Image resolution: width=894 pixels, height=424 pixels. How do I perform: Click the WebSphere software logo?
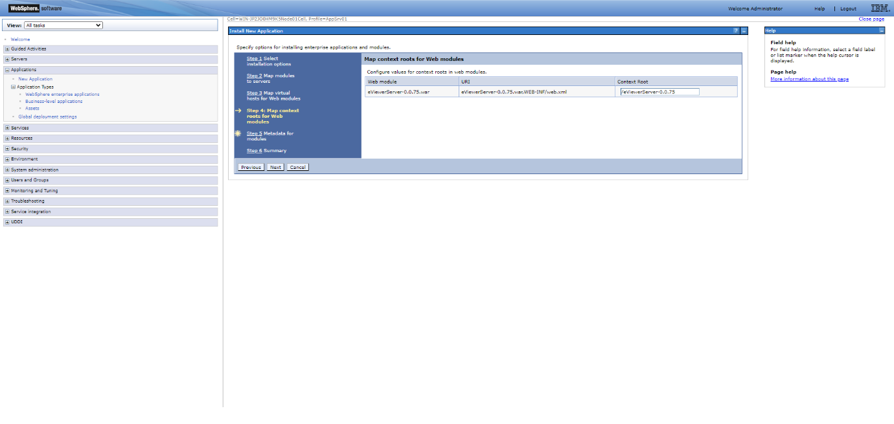36,8
